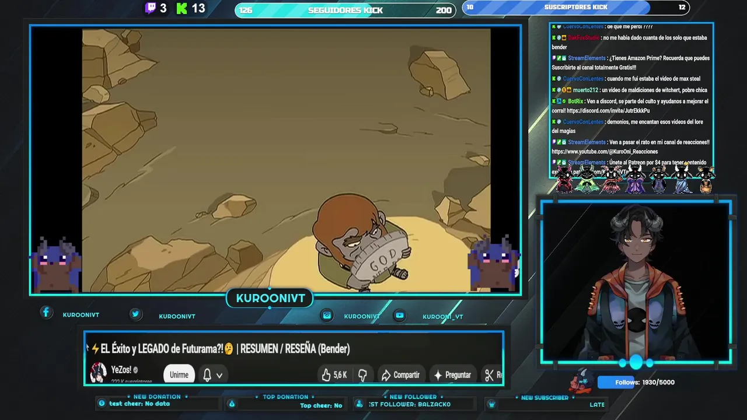Click the KUROONIVT label next to Facebook
This screenshot has height=420, width=747.
coord(81,315)
